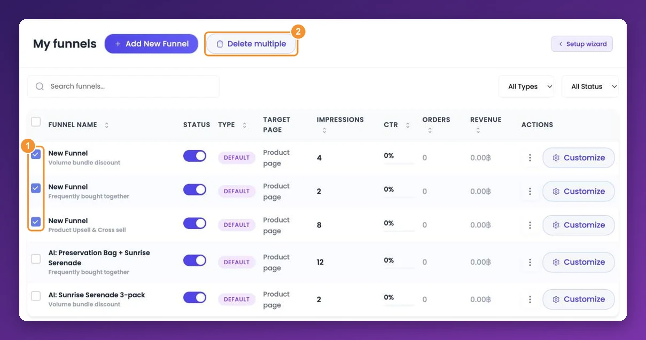
Task: Click the AI: Preservation Bag + Sunrise Serenade name
Action: pos(99,258)
